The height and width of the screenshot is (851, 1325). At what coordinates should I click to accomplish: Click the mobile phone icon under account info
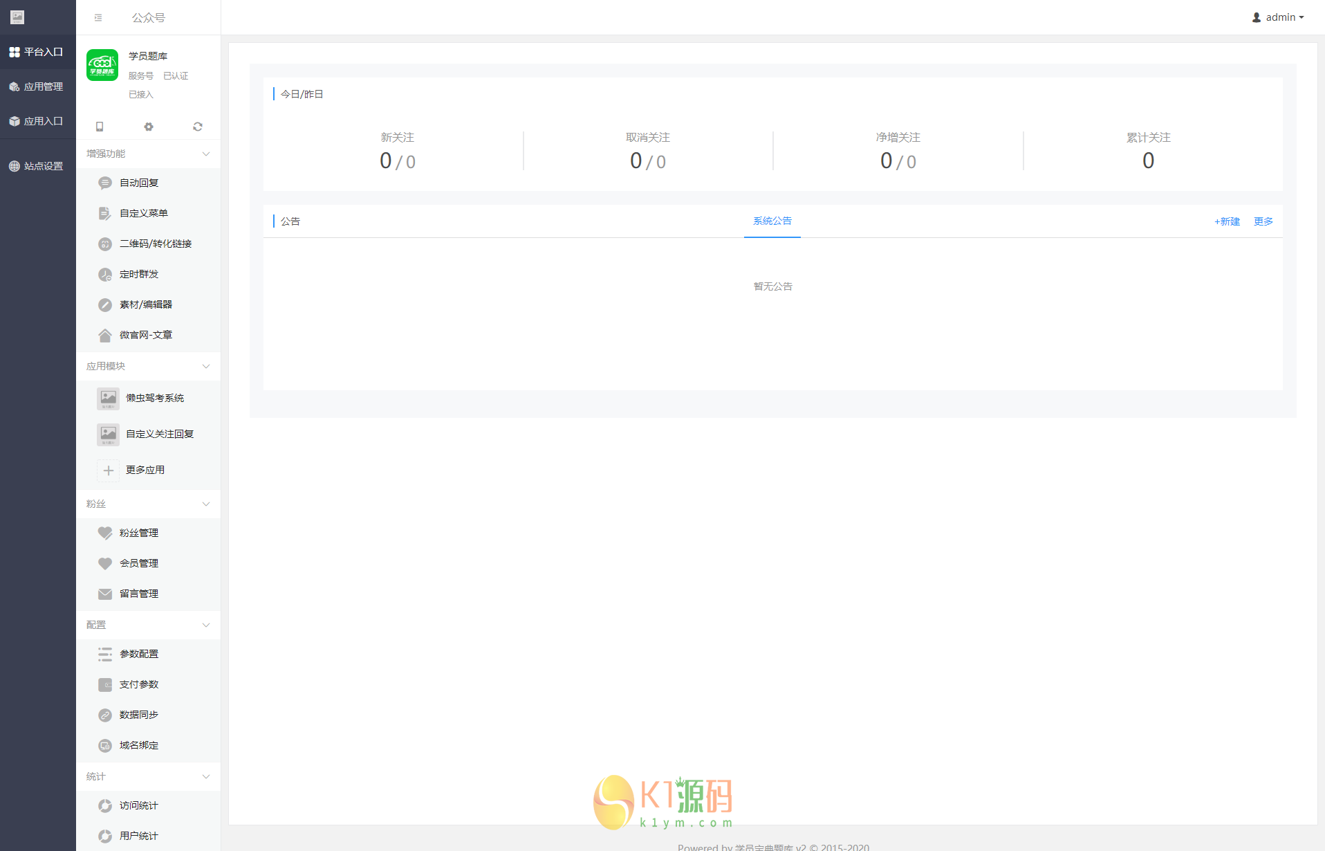[x=100, y=127]
